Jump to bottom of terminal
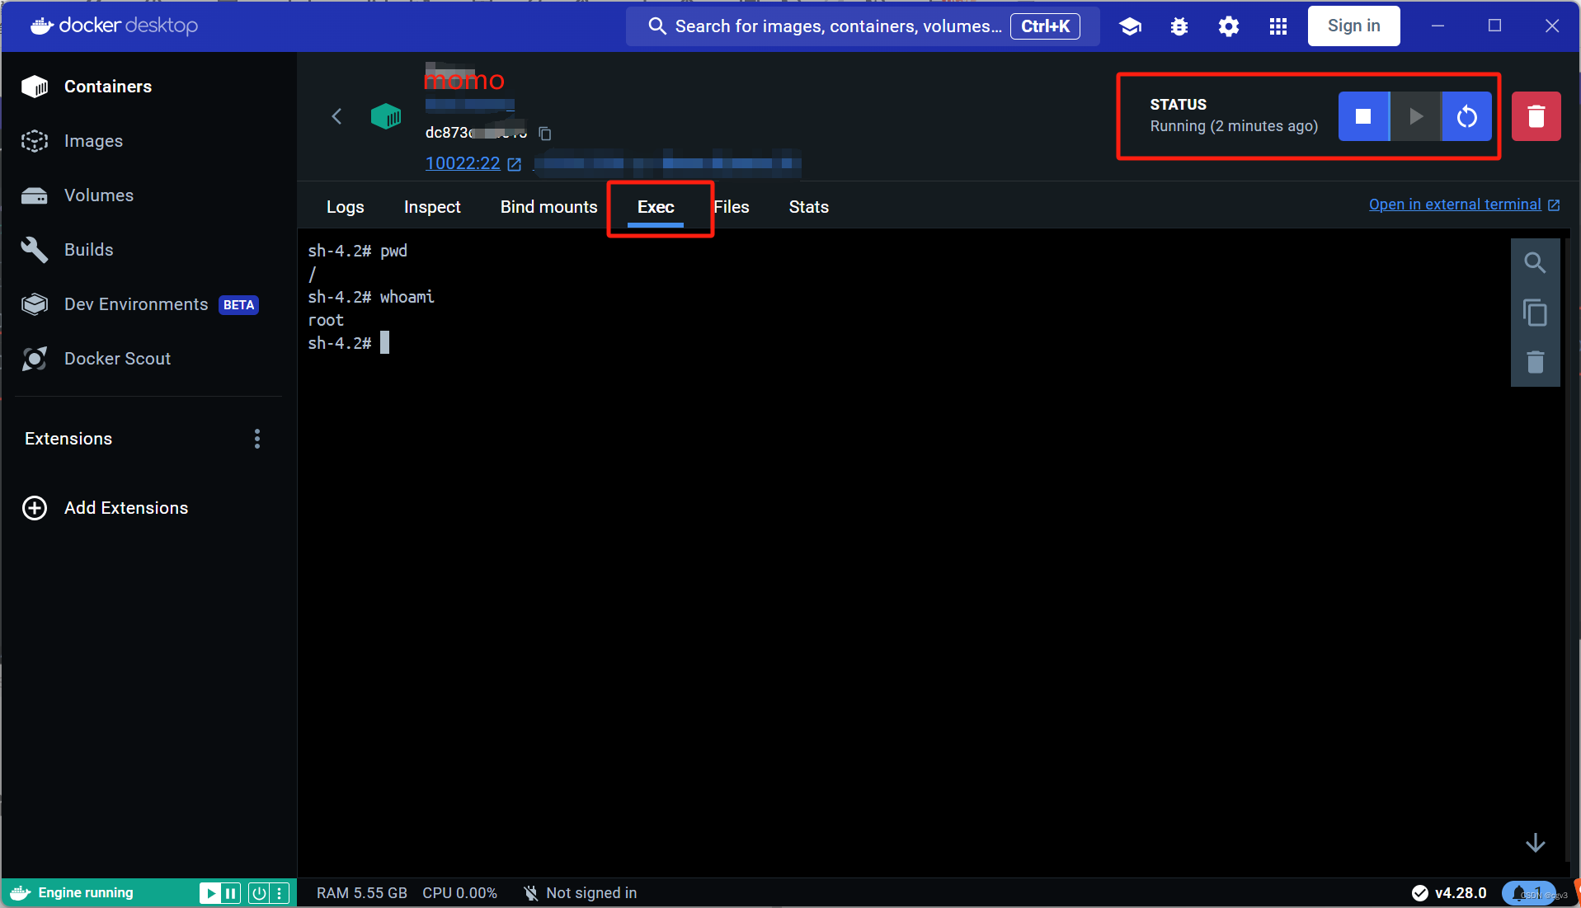This screenshot has width=1581, height=908. pyautogui.click(x=1535, y=843)
